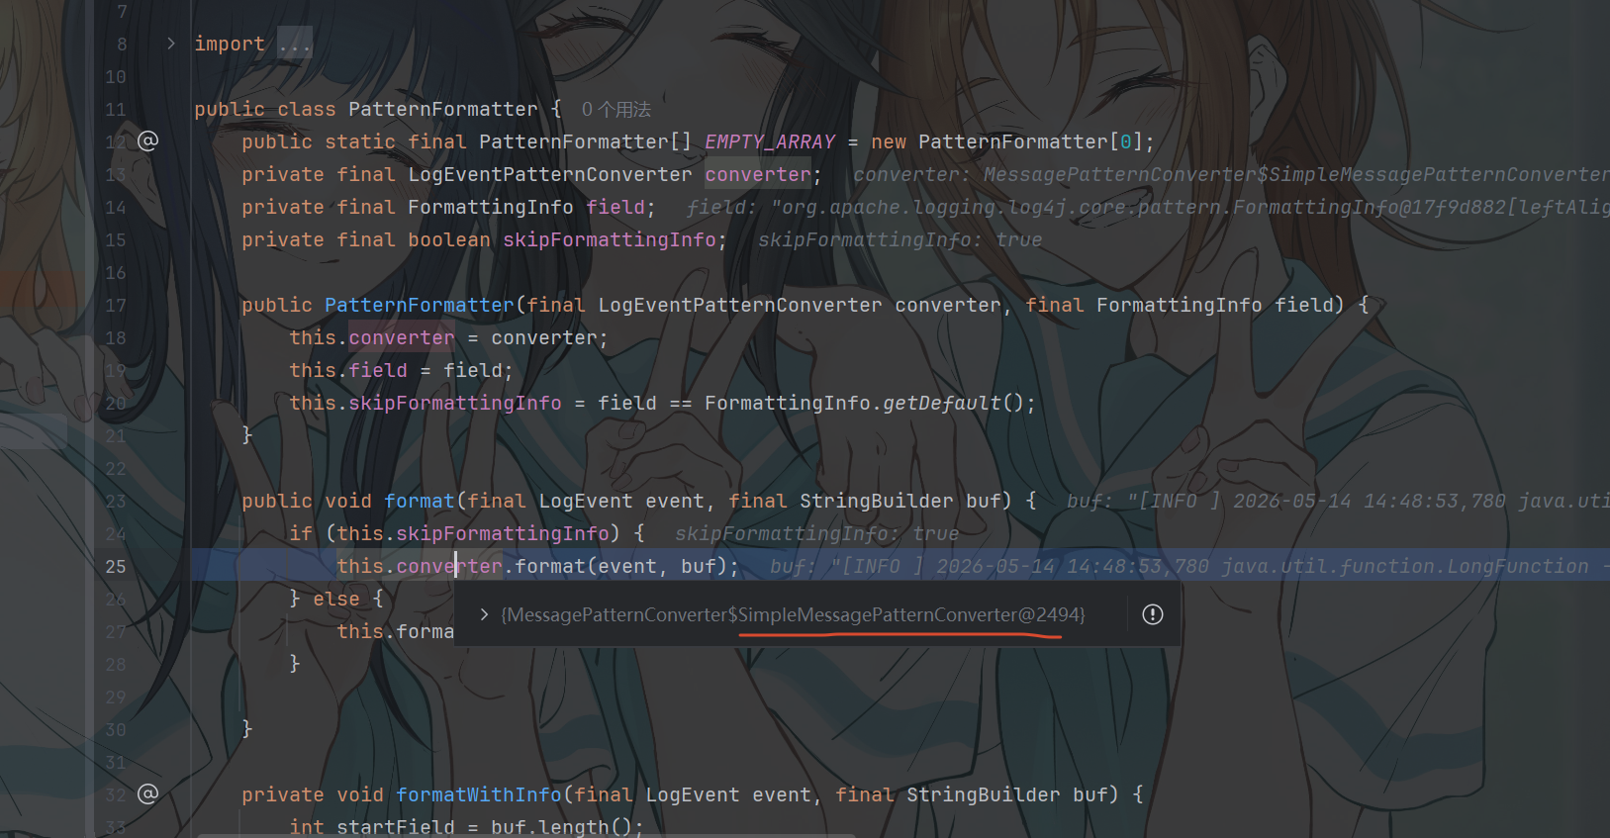Viewport: 1610px width, 838px height.
Task: Click 'skipFormattingInfo' field on line 15
Action: tap(609, 239)
